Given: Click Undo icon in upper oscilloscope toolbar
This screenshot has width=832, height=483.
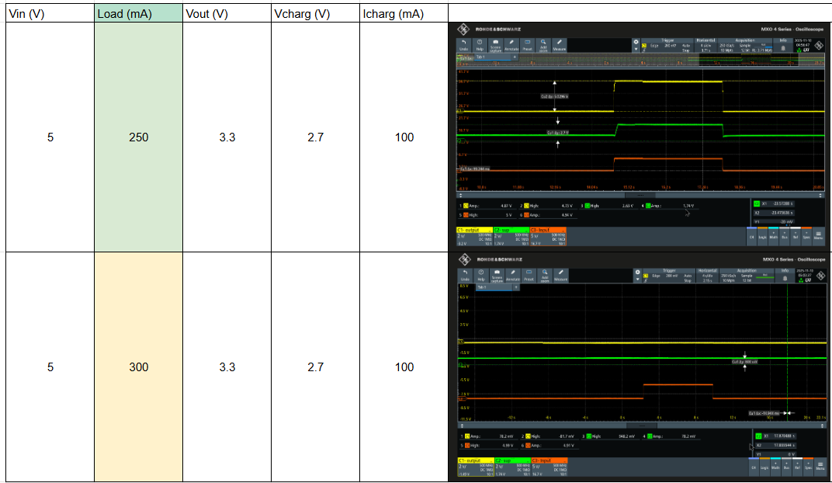Looking at the screenshot, I should [x=464, y=45].
